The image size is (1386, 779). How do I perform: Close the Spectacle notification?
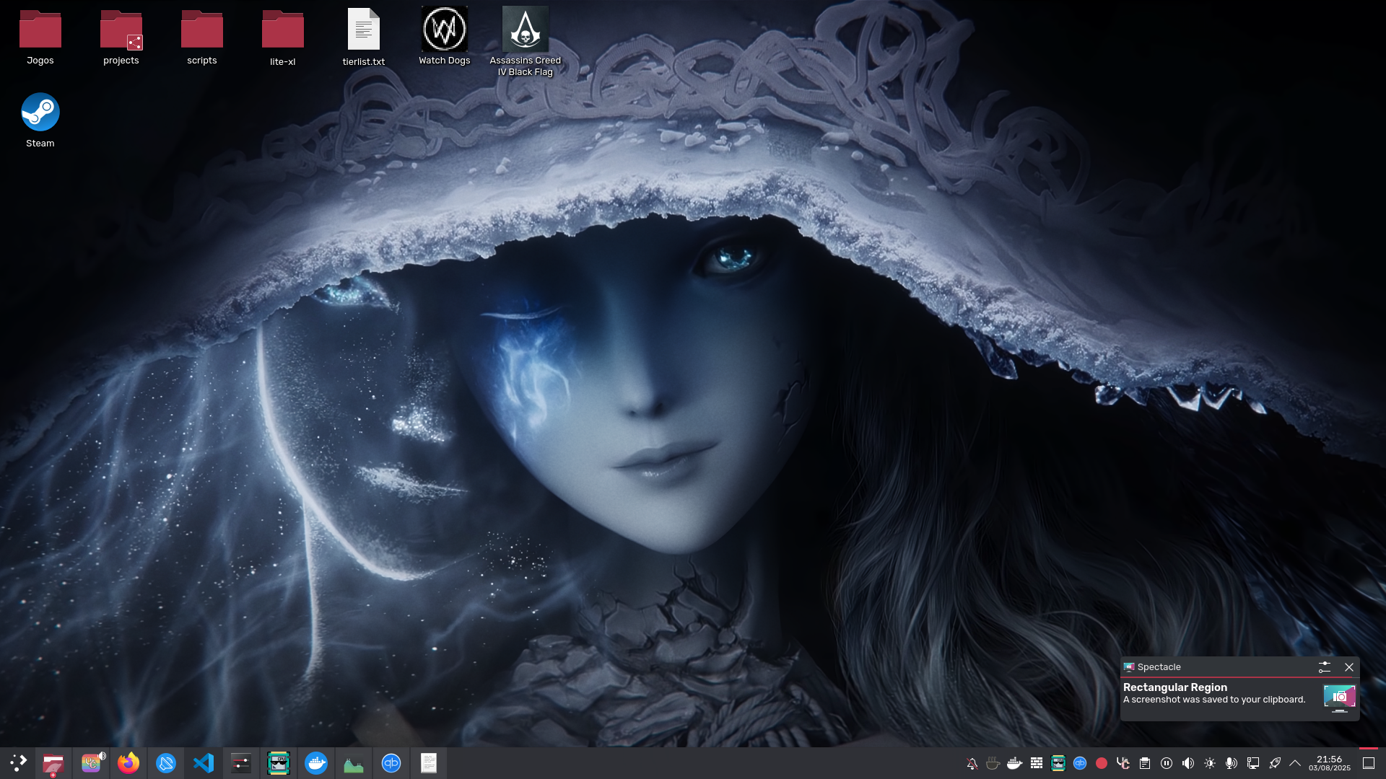pyautogui.click(x=1349, y=667)
